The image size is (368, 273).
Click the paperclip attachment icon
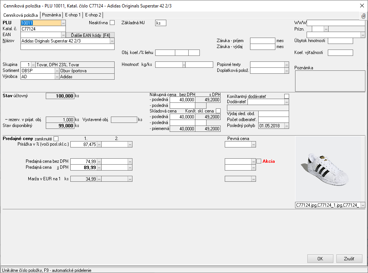pos(363,16)
